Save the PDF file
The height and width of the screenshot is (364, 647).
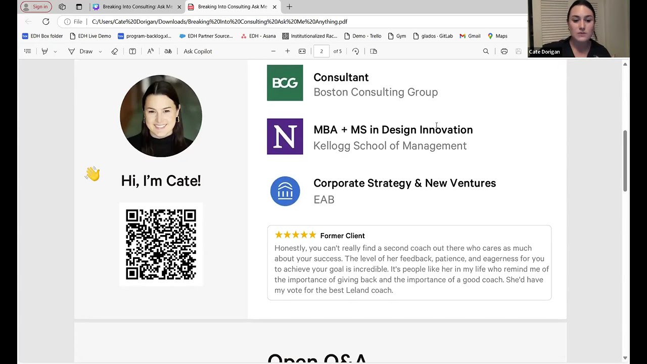(x=518, y=51)
